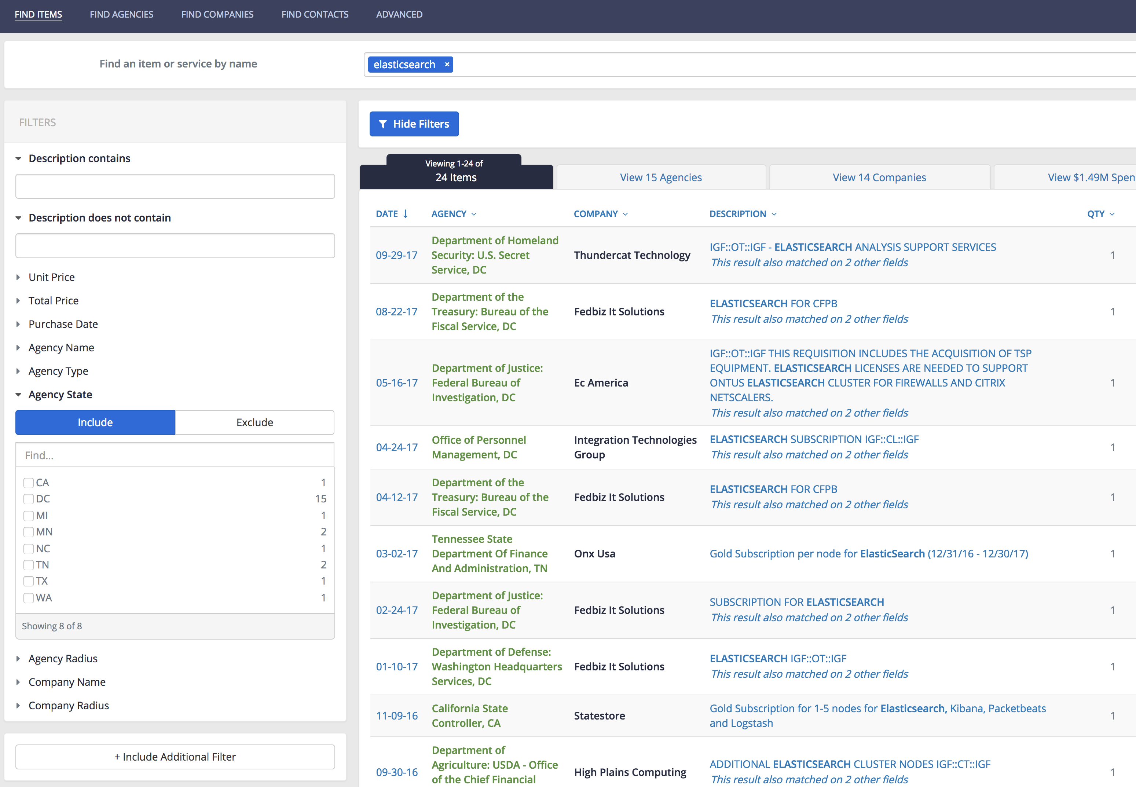Go to Find Agencies
This screenshot has width=1136, height=787.
click(x=121, y=14)
